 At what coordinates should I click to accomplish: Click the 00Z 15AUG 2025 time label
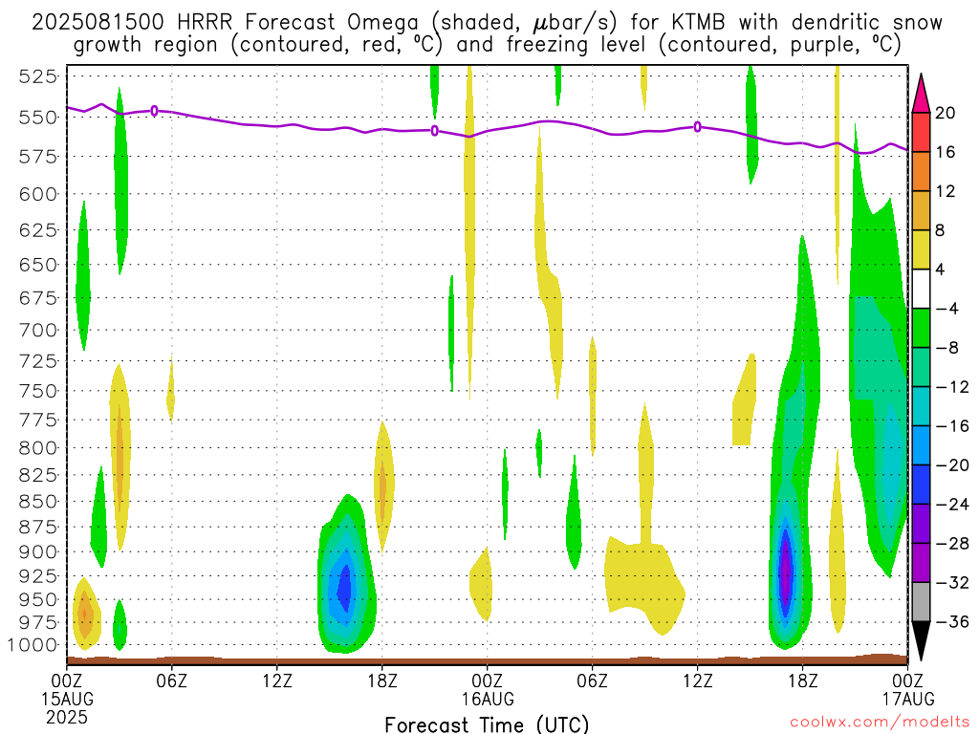pos(67,699)
